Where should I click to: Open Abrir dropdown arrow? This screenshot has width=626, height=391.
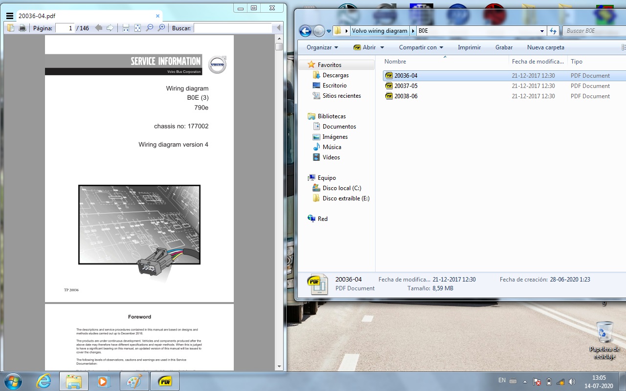[x=382, y=47]
